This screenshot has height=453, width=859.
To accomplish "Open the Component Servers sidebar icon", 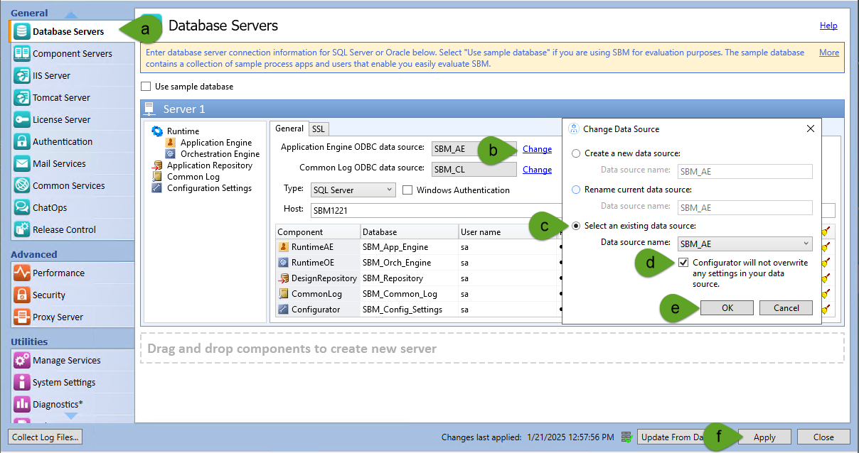I will [22, 53].
